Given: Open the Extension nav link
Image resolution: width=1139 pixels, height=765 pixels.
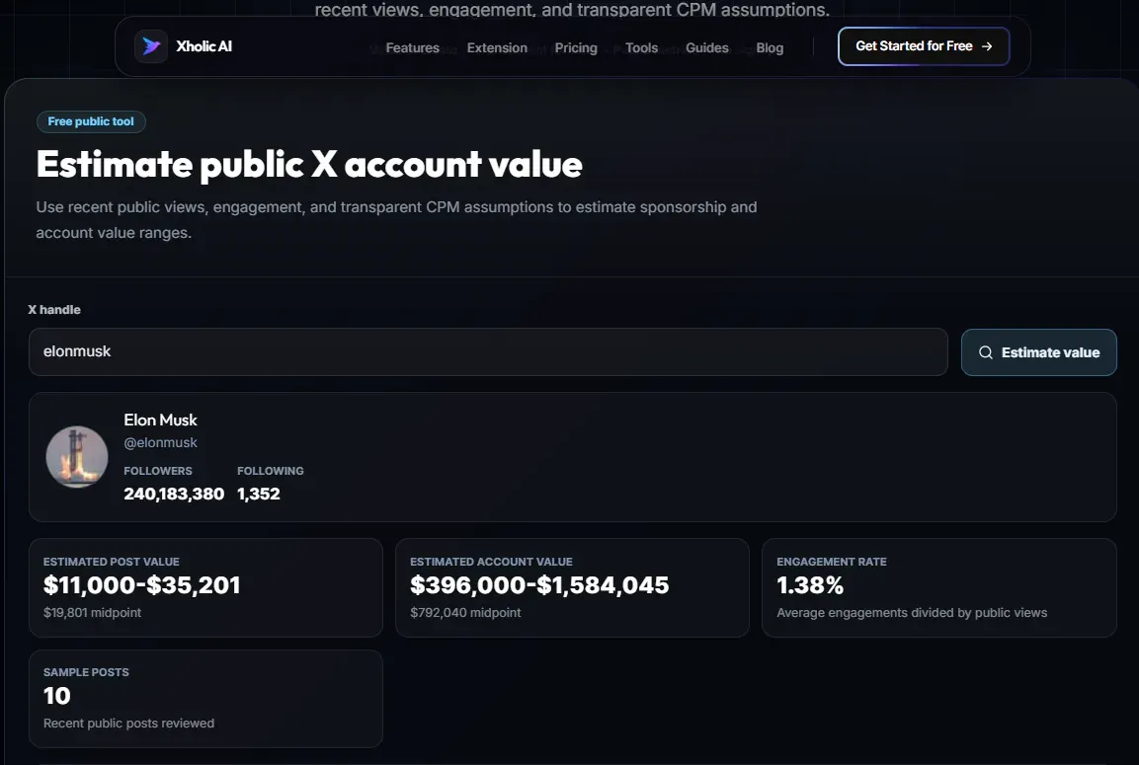Looking at the screenshot, I should point(497,48).
